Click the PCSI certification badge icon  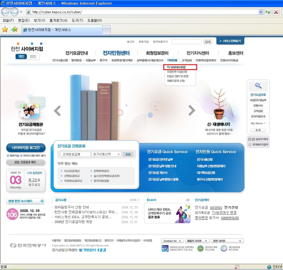click(165, 248)
